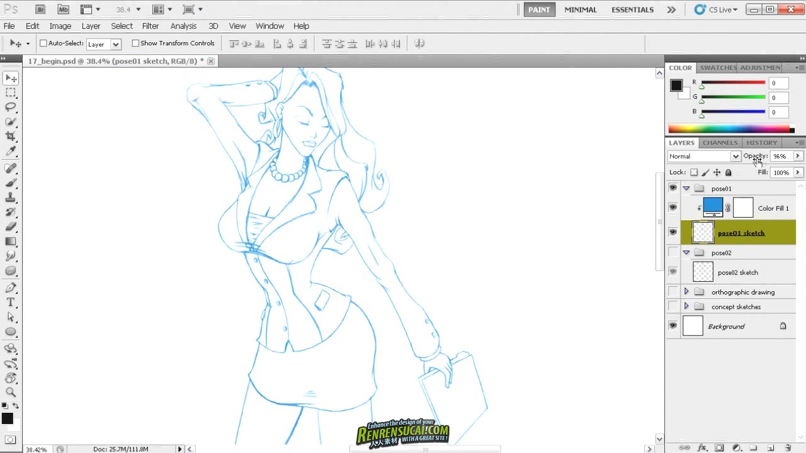Switch to the MINIMAL workspace
This screenshot has width=806, height=453.
[581, 9]
